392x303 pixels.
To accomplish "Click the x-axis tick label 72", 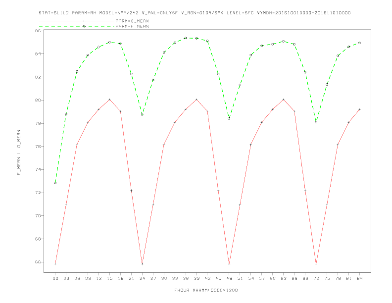I will pyautogui.click(x=316, y=278).
